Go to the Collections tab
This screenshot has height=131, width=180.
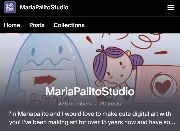point(69,25)
